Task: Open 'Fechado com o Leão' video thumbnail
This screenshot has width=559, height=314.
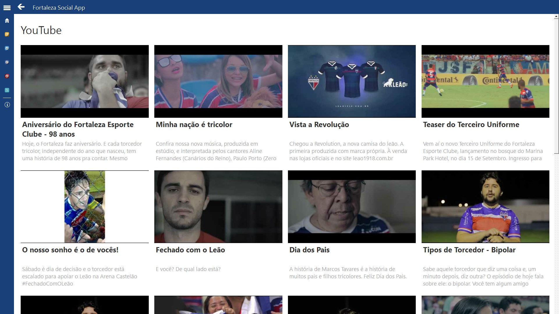Action: pyautogui.click(x=218, y=207)
